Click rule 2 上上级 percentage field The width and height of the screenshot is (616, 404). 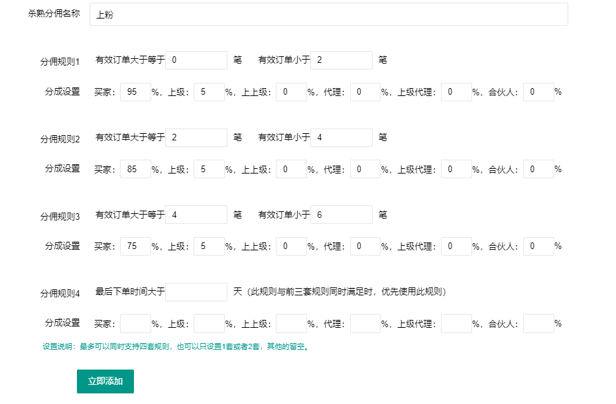point(291,169)
